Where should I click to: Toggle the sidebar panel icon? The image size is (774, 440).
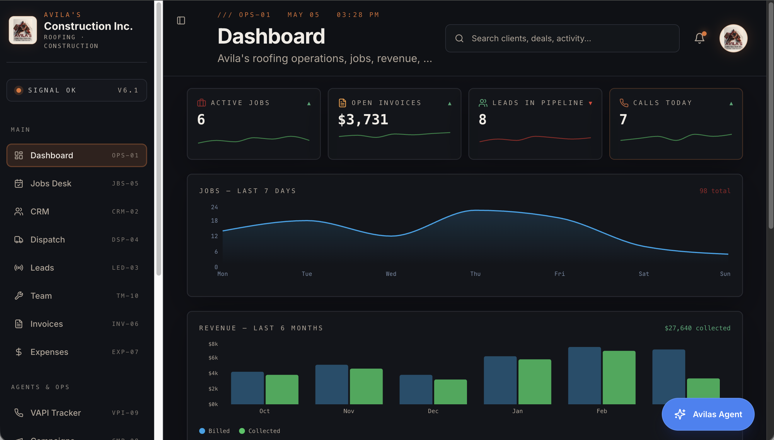[x=181, y=20]
